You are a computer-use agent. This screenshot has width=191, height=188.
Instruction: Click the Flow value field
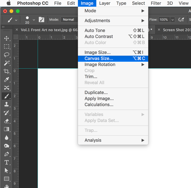coord(164,20)
